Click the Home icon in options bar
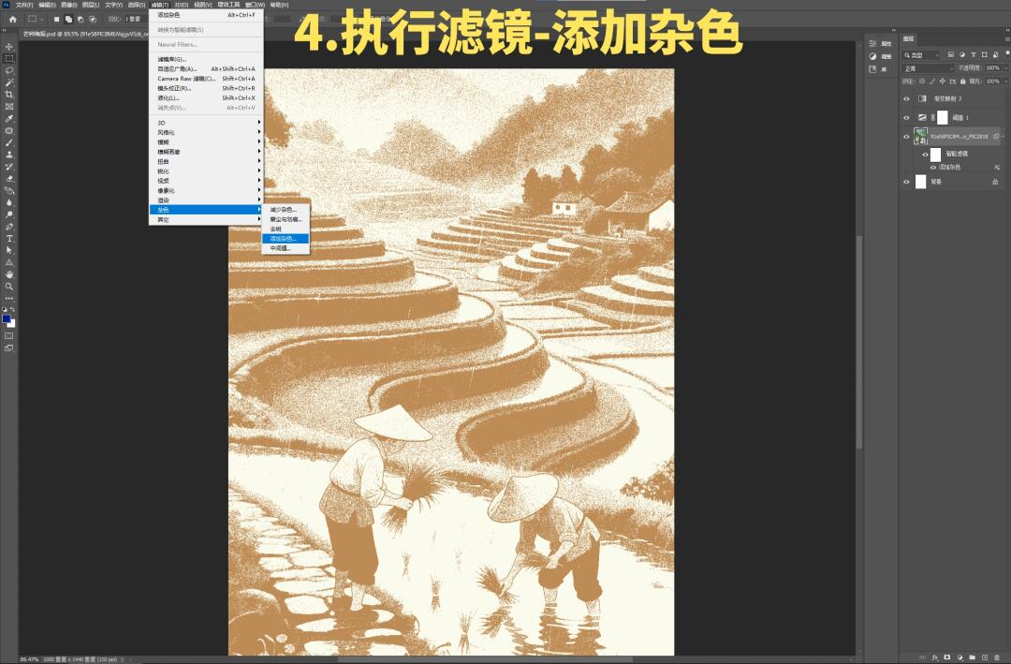Image resolution: width=1011 pixels, height=664 pixels. tap(12, 20)
